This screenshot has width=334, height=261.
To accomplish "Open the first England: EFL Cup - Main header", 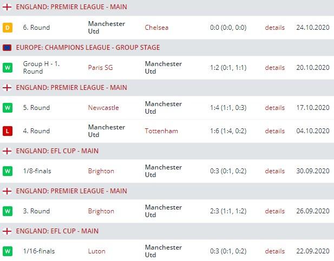I will (x=57, y=151).
